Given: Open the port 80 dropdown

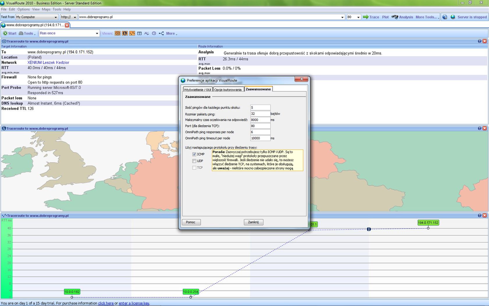Looking at the screenshot, I should click(x=358, y=17).
